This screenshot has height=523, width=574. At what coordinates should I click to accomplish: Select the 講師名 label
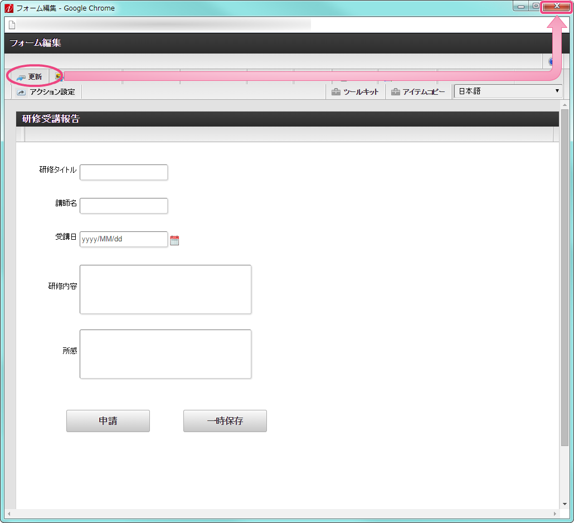tap(66, 203)
